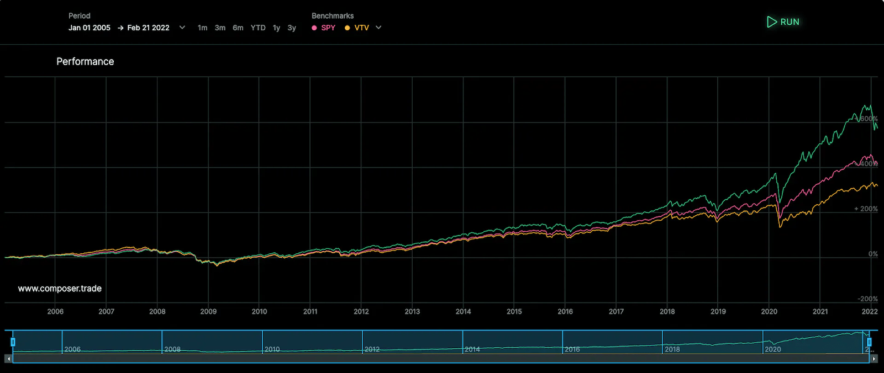
Task: Select the 3m time range
Action: [220, 28]
